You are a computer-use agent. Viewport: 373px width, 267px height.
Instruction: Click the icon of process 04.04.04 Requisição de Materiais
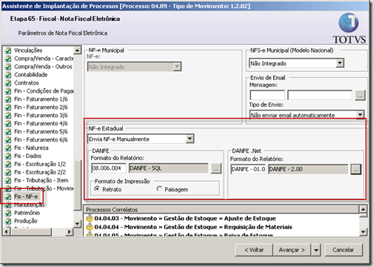(x=90, y=227)
